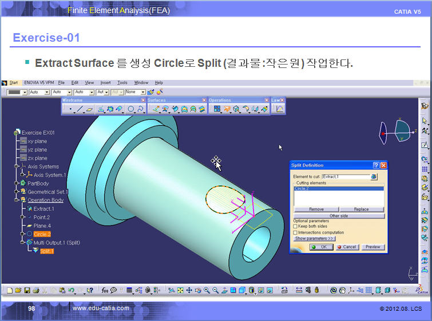Image resolution: width=432 pixels, height=321 pixels.
Task: Select Multi Output.1 (Split) tree item
Action: [x=57, y=243]
